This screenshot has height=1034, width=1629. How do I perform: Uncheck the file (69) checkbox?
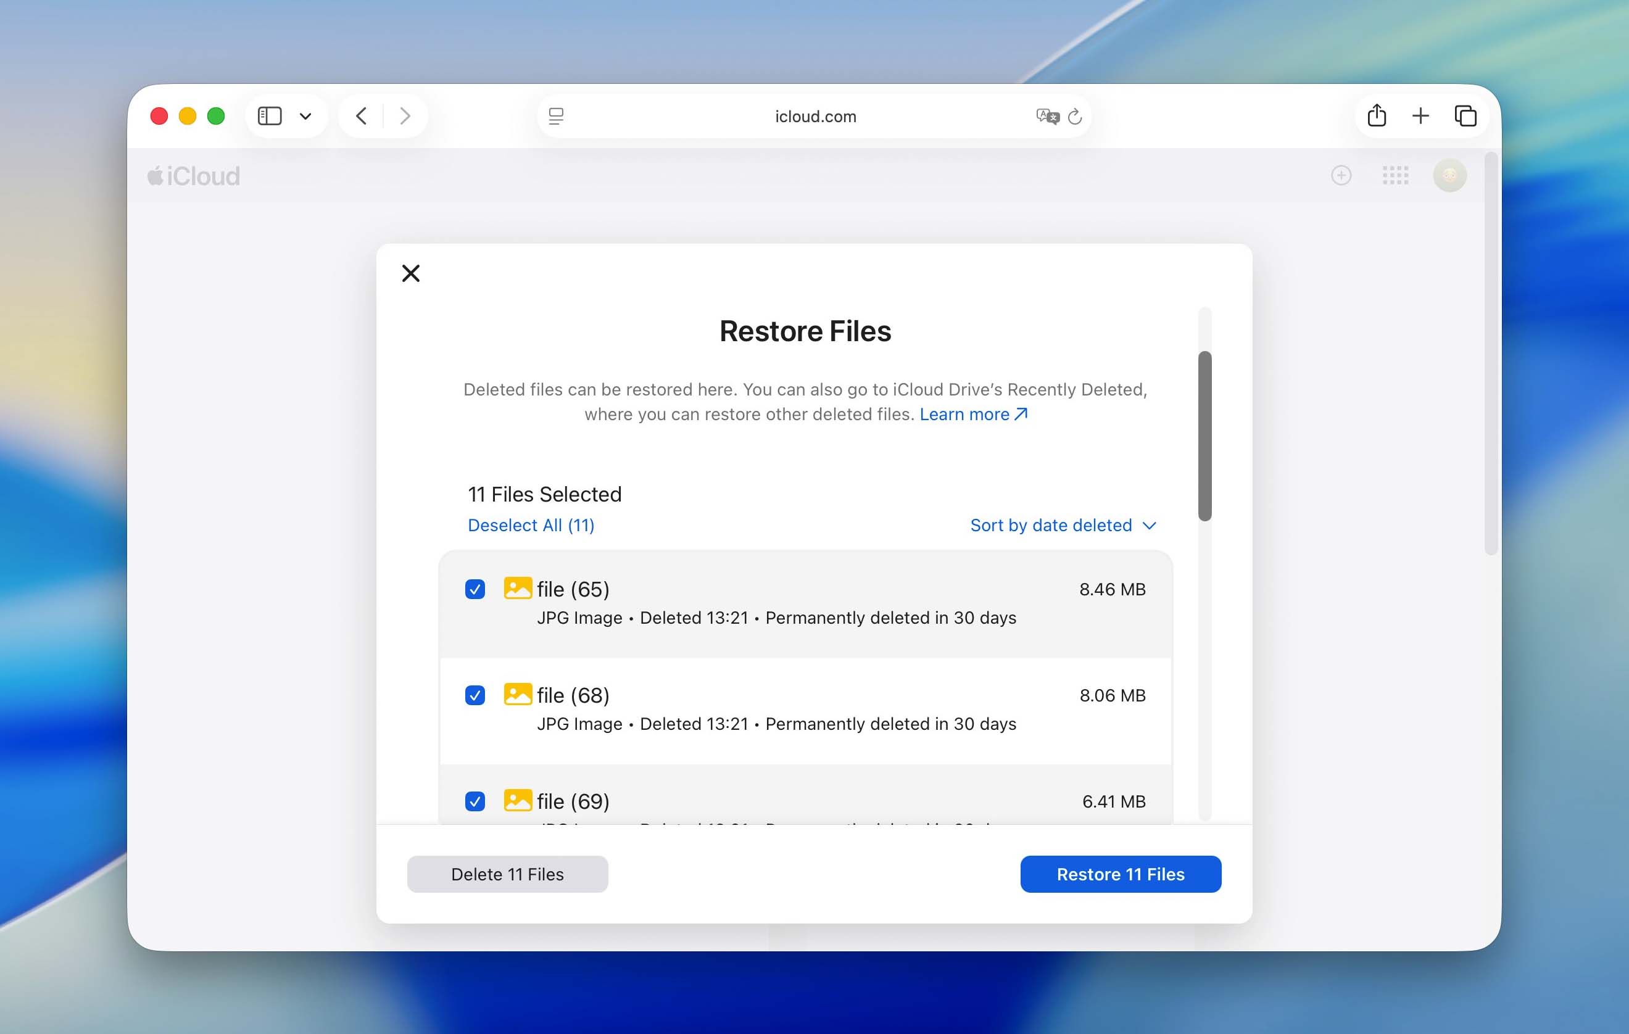click(x=475, y=801)
